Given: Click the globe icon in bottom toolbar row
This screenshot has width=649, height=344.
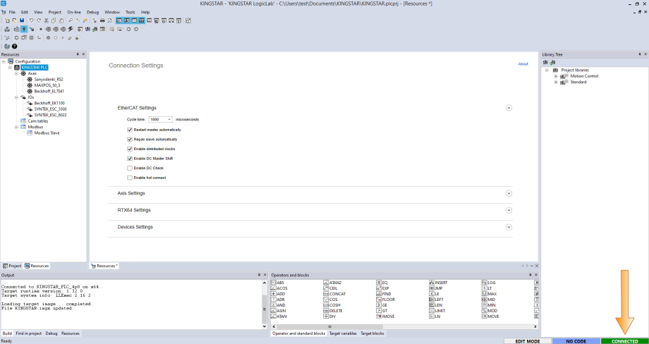Looking at the screenshot, I should pyautogui.click(x=7, y=47).
